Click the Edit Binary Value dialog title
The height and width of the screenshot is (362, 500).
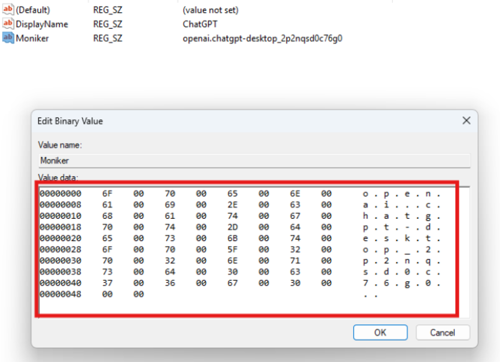pyautogui.click(x=70, y=121)
